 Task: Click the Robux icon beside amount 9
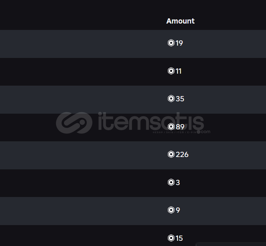tap(171, 210)
